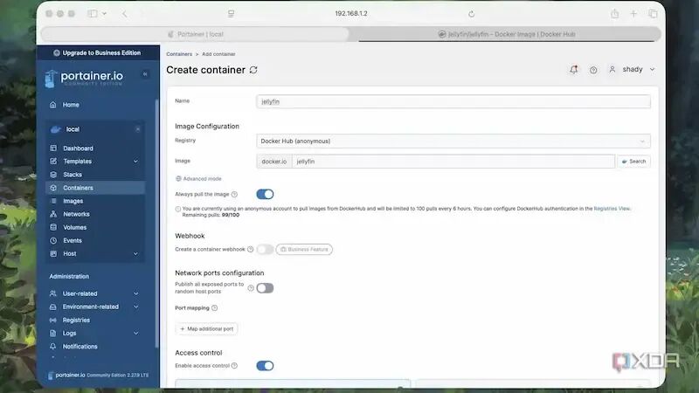The height and width of the screenshot is (393, 699).
Task: Collapse the Portainer sidebar
Action: click(145, 74)
